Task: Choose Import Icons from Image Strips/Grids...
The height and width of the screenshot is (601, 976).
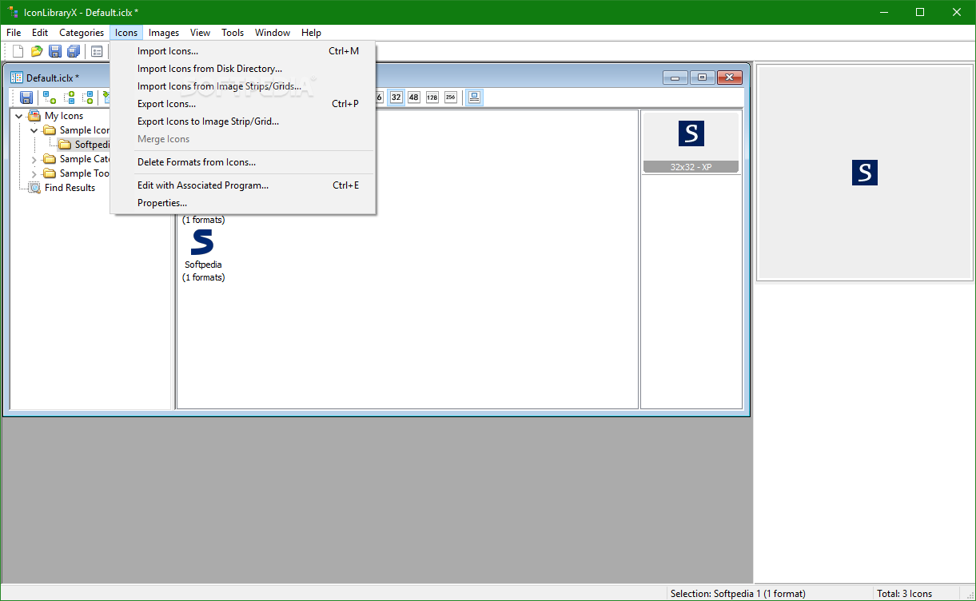Action: pyautogui.click(x=243, y=86)
